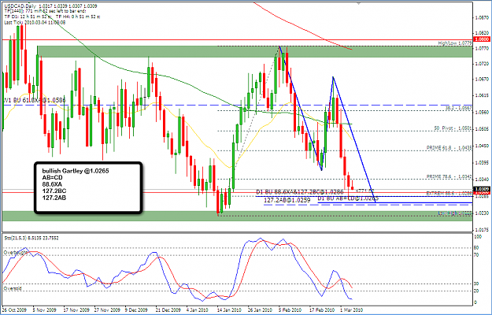Click the 1.0670 price axis value
This screenshot has width=492, height=315.
coord(481,79)
